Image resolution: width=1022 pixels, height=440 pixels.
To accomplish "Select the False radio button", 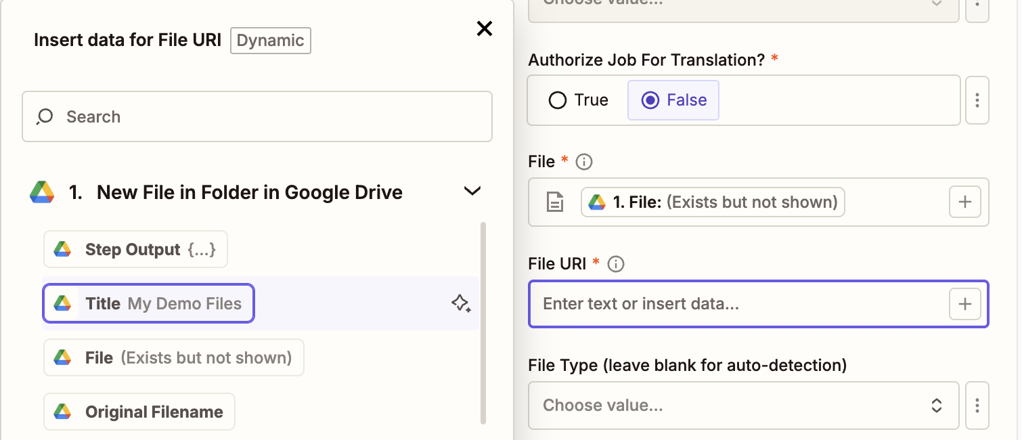I will pyautogui.click(x=651, y=100).
